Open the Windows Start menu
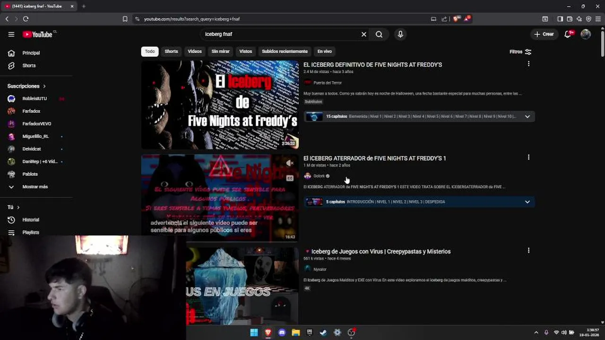Image resolution: width=605 pixels, height=340 pixels. (254, 332)
